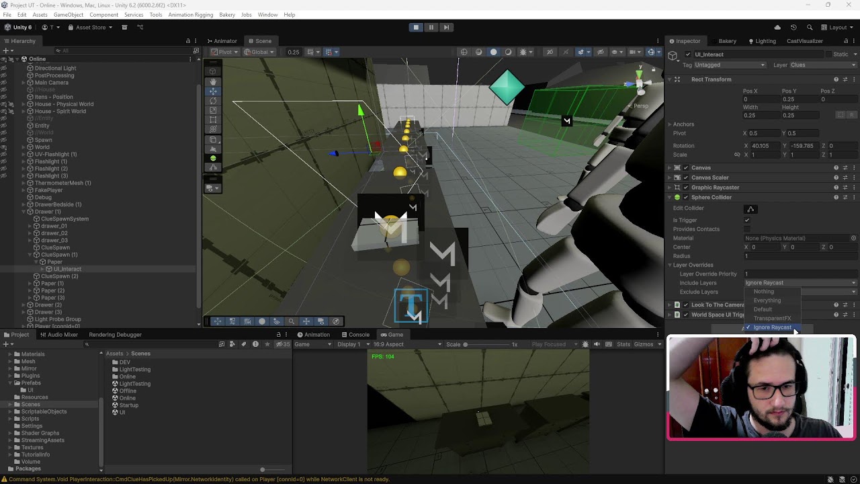The width and height of the screenshot is (860, 484).
Task: Disable the Sphere Collider component checkbox
Action: coord(686,198)
